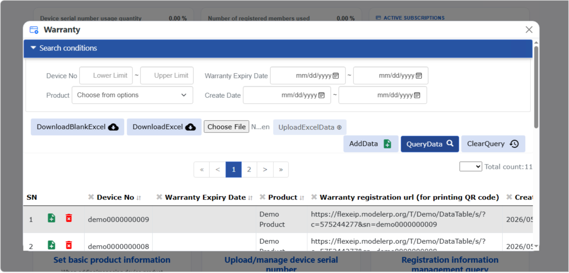Open calendar picker for Warranty Expiry end date
This screenshot has width=569, height=273.
(x=419, y=76)
